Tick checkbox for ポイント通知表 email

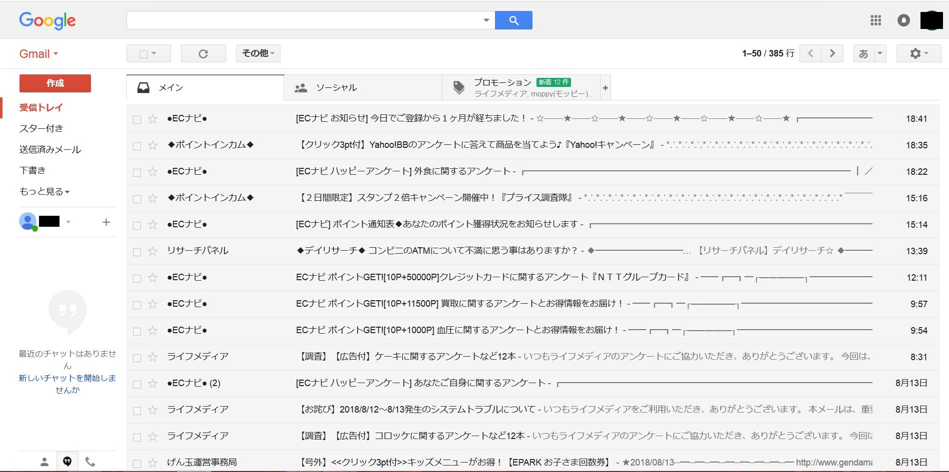[137, 225]
